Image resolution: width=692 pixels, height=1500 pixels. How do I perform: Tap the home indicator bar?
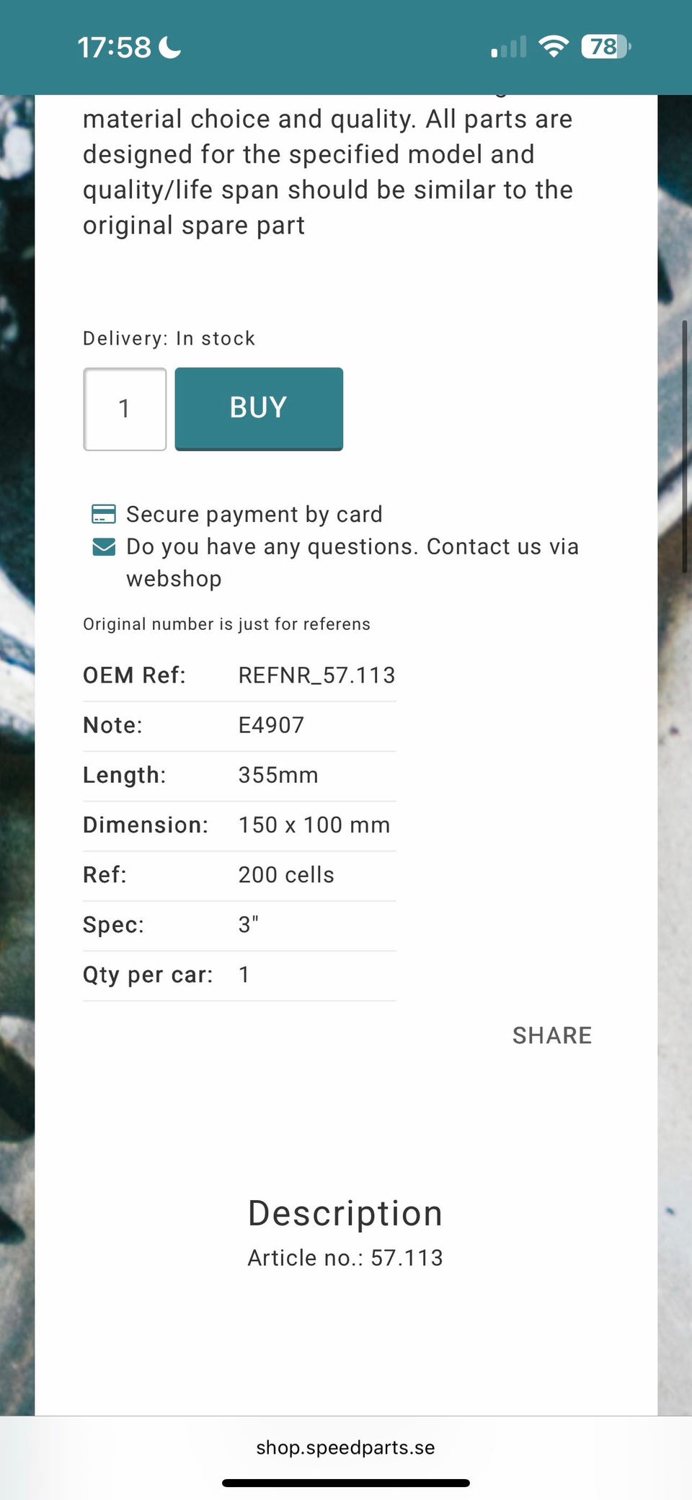(345, 1483)
